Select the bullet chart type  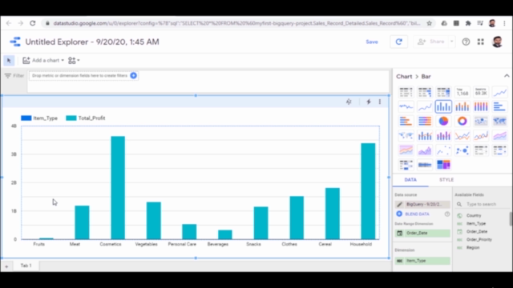(x=425, y=165)
